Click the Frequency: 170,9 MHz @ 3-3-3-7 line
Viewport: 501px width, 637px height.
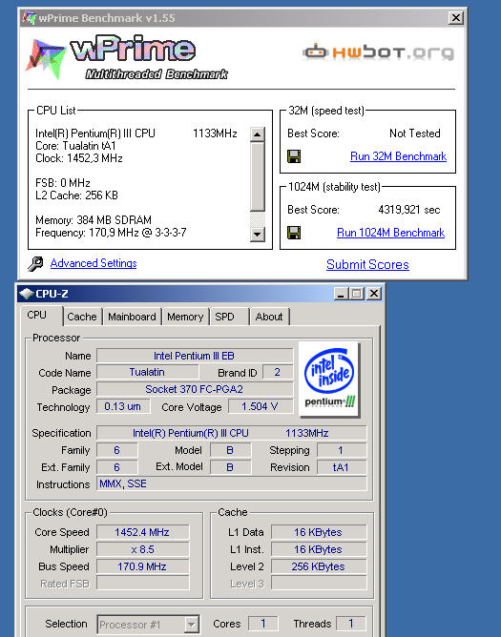point(111,233)
